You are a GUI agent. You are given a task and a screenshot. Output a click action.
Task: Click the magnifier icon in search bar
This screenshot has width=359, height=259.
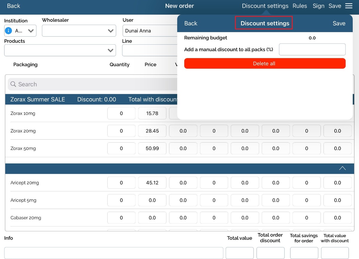13,84
